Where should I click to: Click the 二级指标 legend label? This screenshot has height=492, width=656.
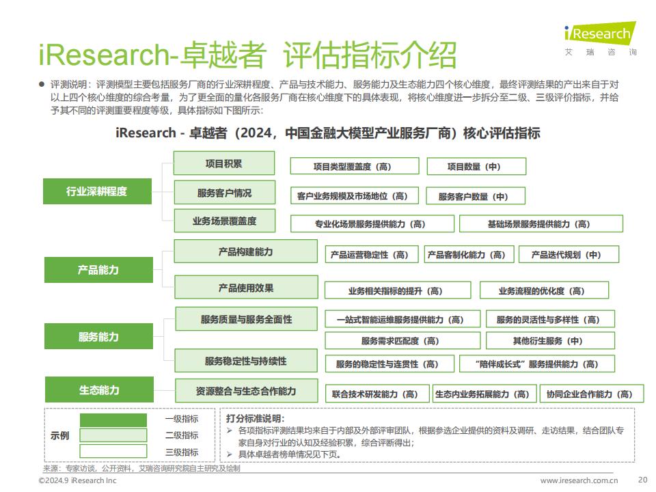point(182,435)
